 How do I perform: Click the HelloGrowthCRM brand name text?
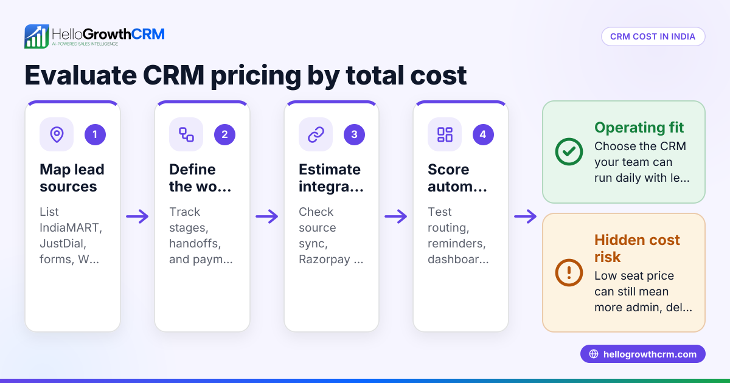108,33
